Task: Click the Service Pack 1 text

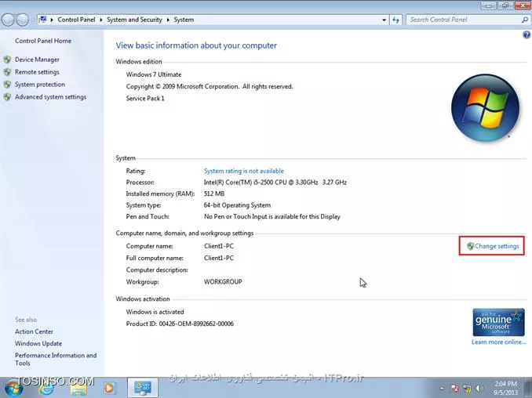Action: tap(145, 98)
